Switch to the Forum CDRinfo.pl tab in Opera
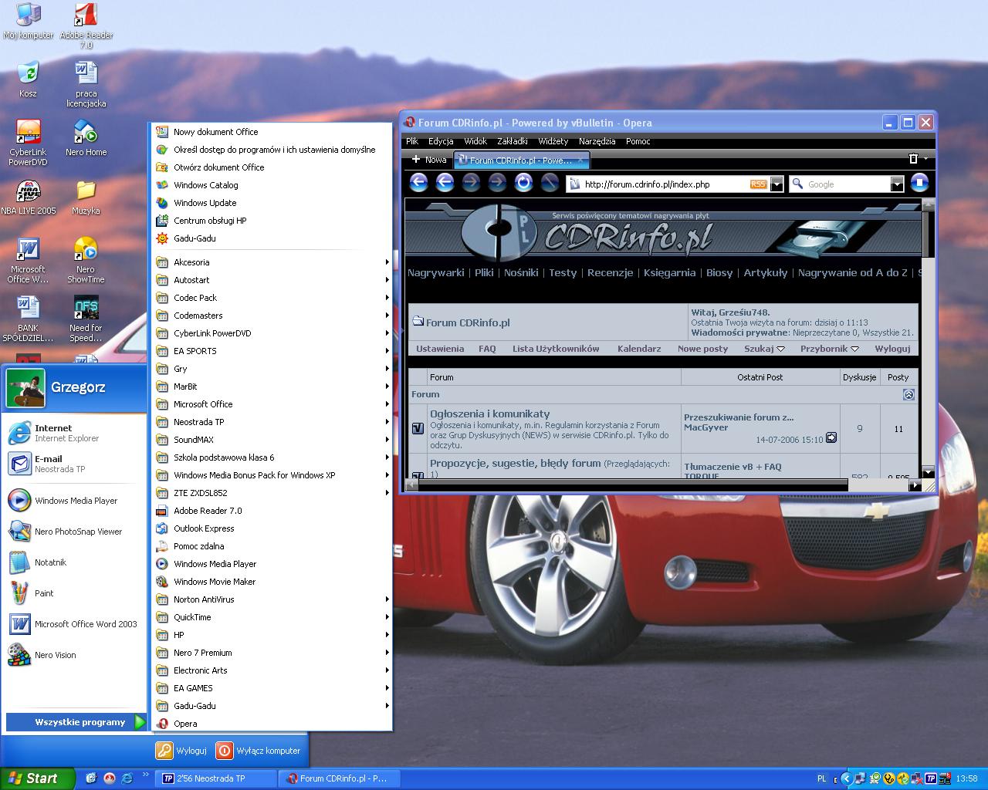This screenshot has width=988, height=790. point(522,160)
